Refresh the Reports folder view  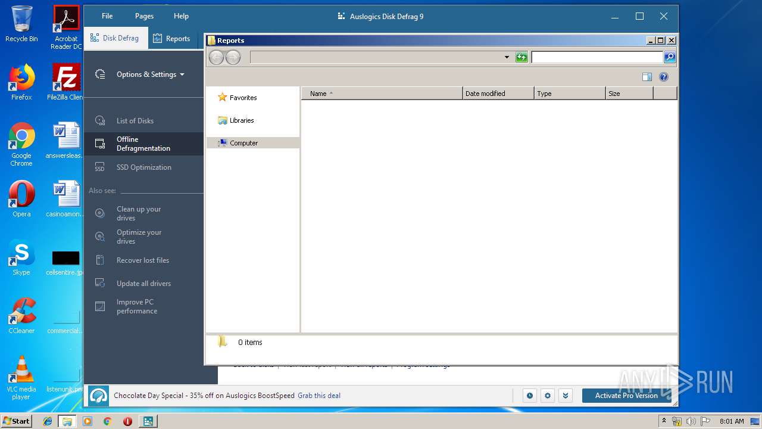click(521, 57)
